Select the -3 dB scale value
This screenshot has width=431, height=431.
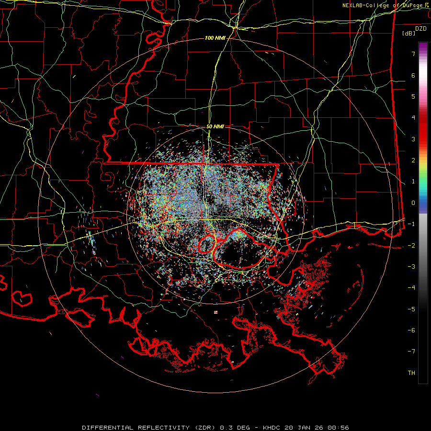tap(411, 266)
